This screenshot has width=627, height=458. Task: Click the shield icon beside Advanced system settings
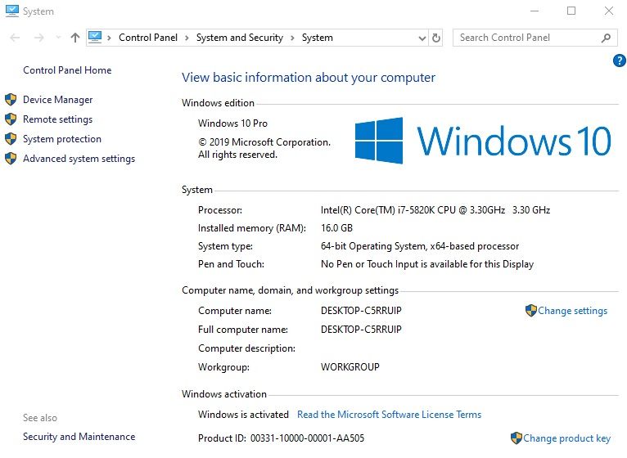click(x=11, y=159)
